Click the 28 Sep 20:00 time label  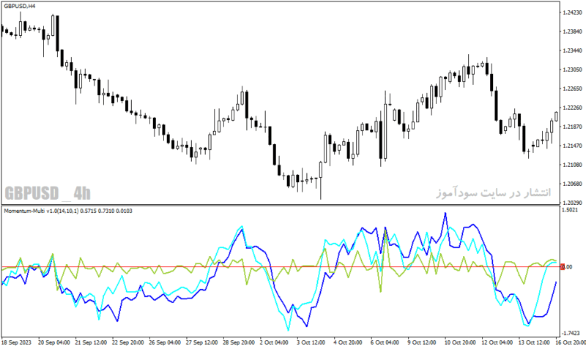tap(239, 342)
